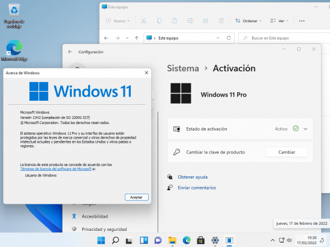The width and height of the screenshot is (330, 247).
Task: Open the Recycle Bin desktop icon
Action: 14,16
